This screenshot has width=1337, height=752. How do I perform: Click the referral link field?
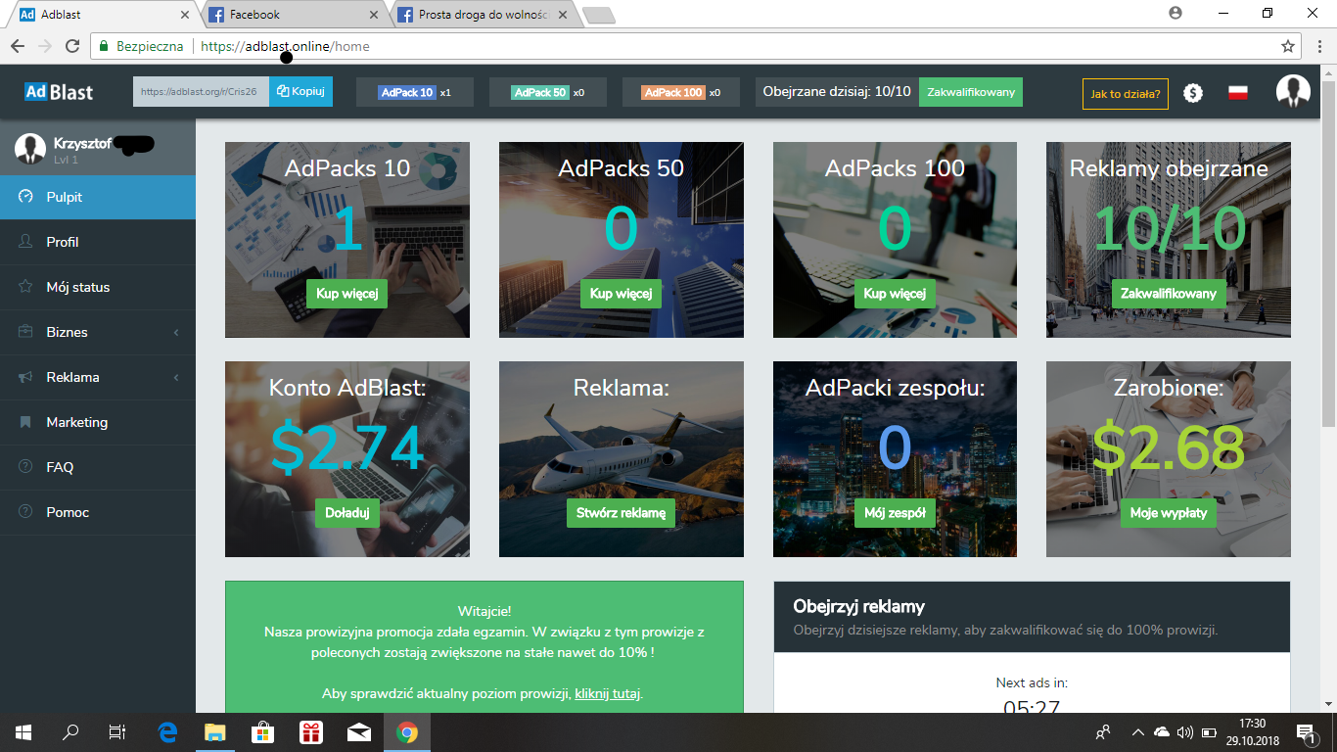tap(201, 91)
